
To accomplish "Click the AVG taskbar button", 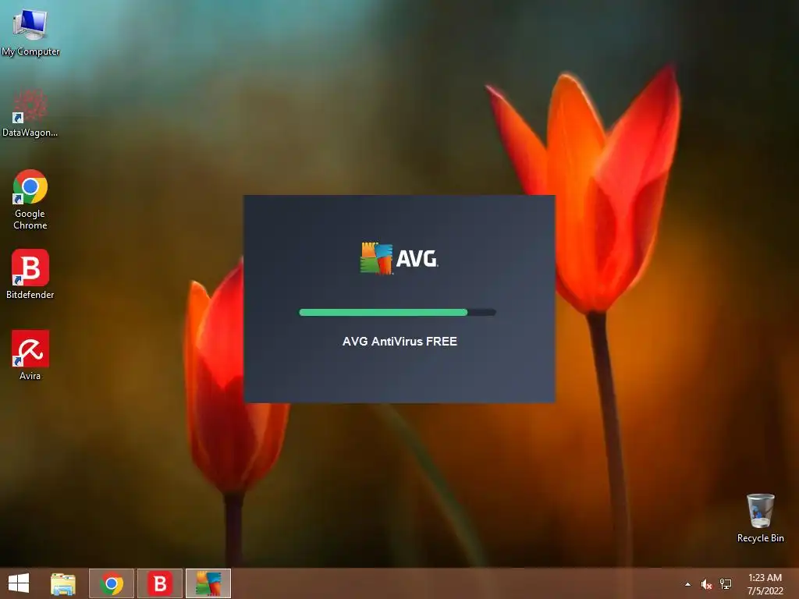I will (208, 583).
